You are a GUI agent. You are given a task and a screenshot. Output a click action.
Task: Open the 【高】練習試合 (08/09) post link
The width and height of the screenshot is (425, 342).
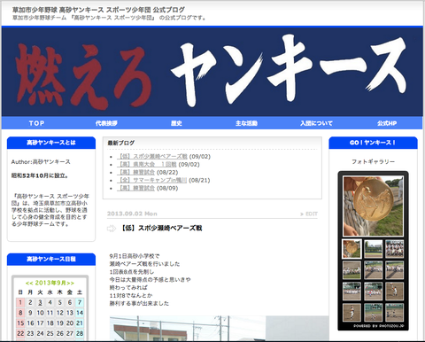coord(135,189)
